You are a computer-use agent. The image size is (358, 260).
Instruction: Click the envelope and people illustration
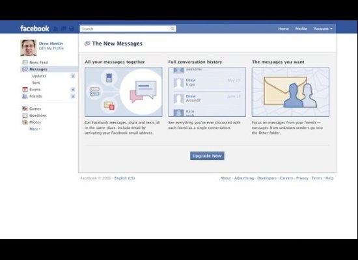(290, 92)
